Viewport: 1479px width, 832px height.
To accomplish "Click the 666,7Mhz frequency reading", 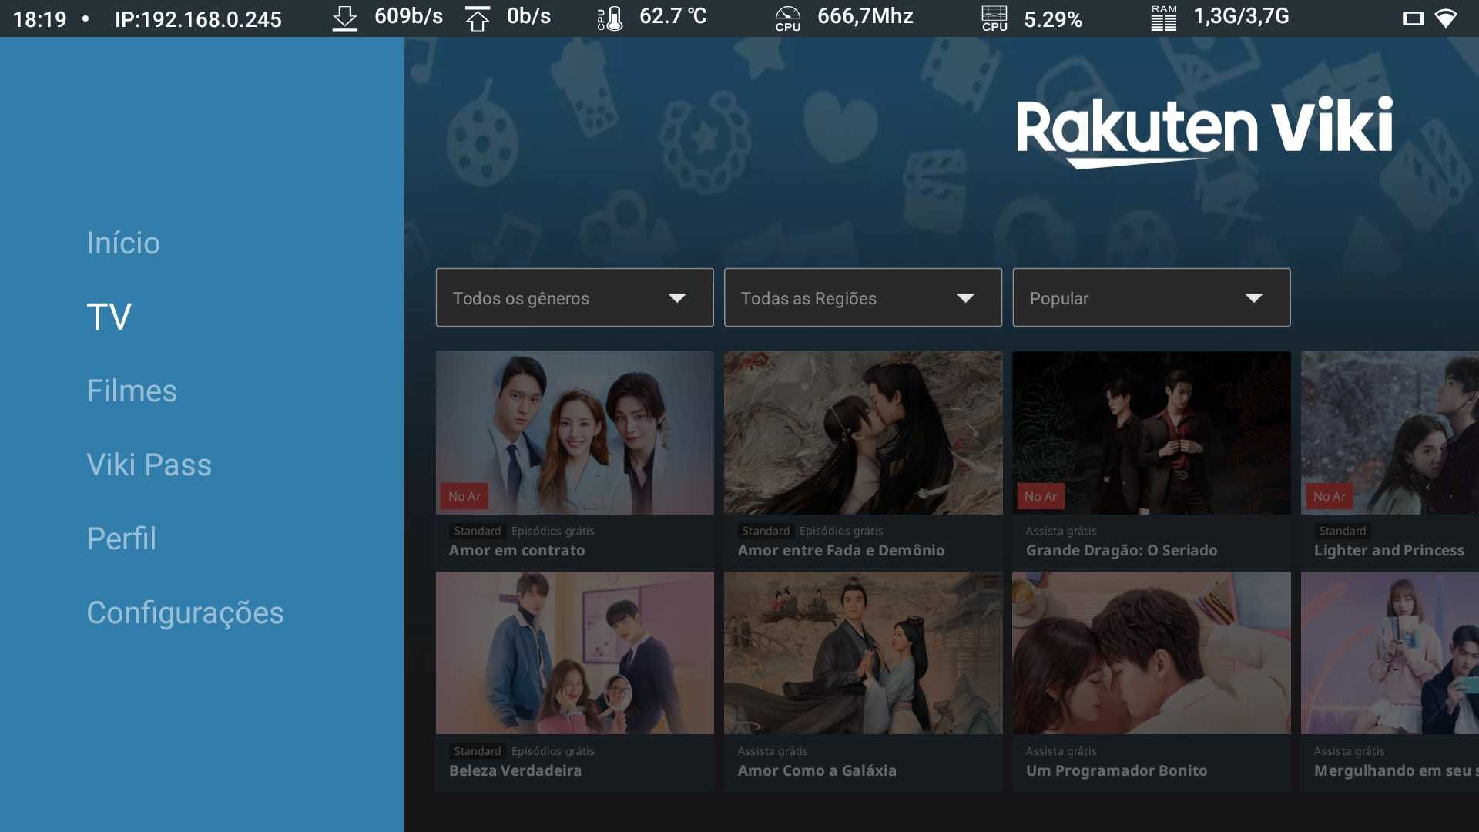I will point(865,16).
